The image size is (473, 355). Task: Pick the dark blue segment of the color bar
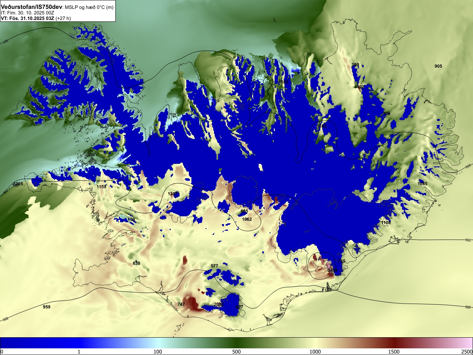coord(40,343)
